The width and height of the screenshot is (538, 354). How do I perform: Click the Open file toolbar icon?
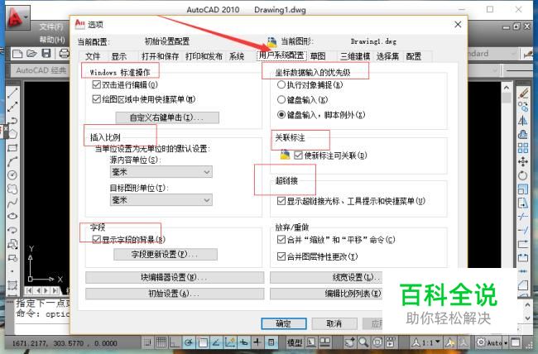pyautogui.click(x=31, y=54)
